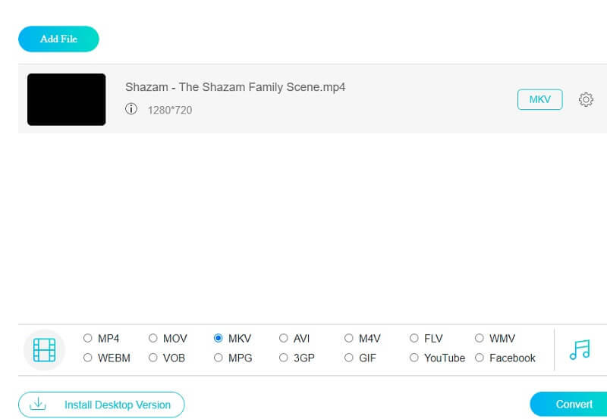Screen dimensions: 607x419
Task: Select the Facebook preset option
Action: pos(480,358)
